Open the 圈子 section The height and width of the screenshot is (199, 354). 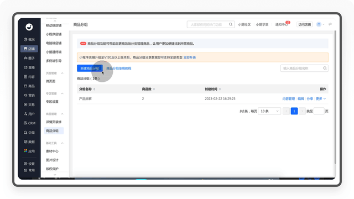point(29,58)
